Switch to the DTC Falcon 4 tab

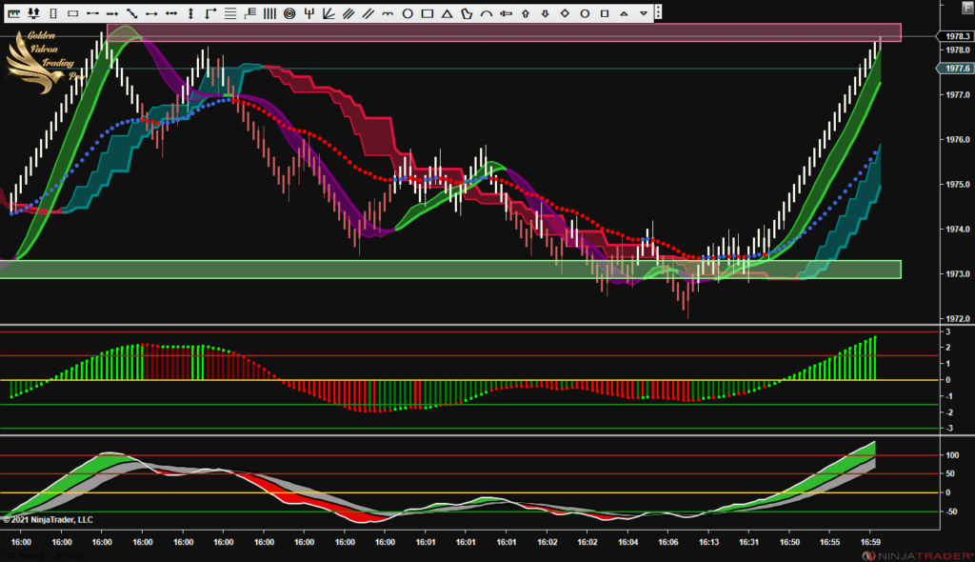pos(24,555)
